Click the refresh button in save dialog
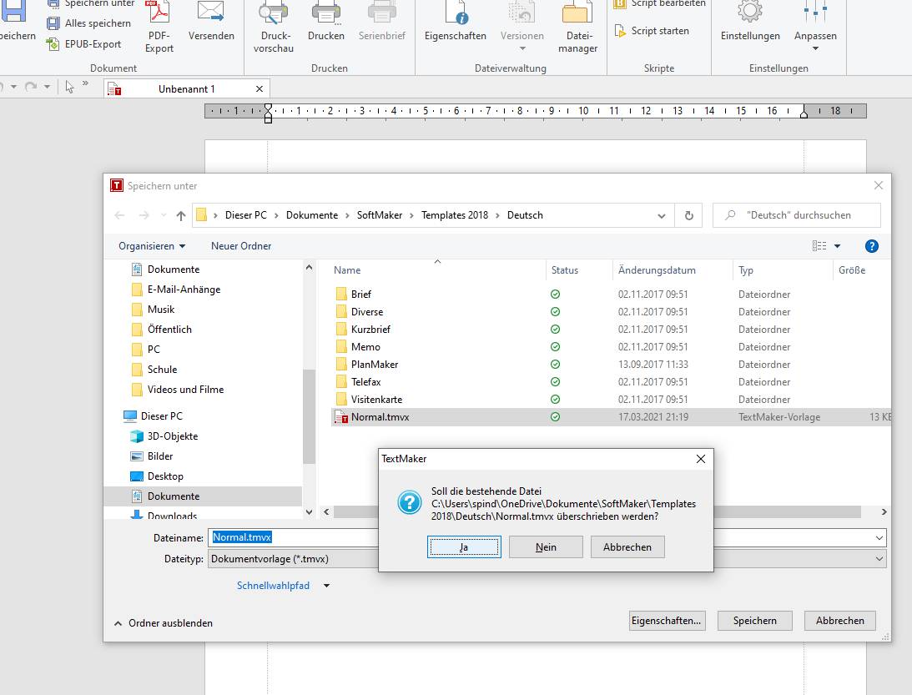Image resolution: width=912 pixels, height=695 pixels. click(x=688, y=215)
